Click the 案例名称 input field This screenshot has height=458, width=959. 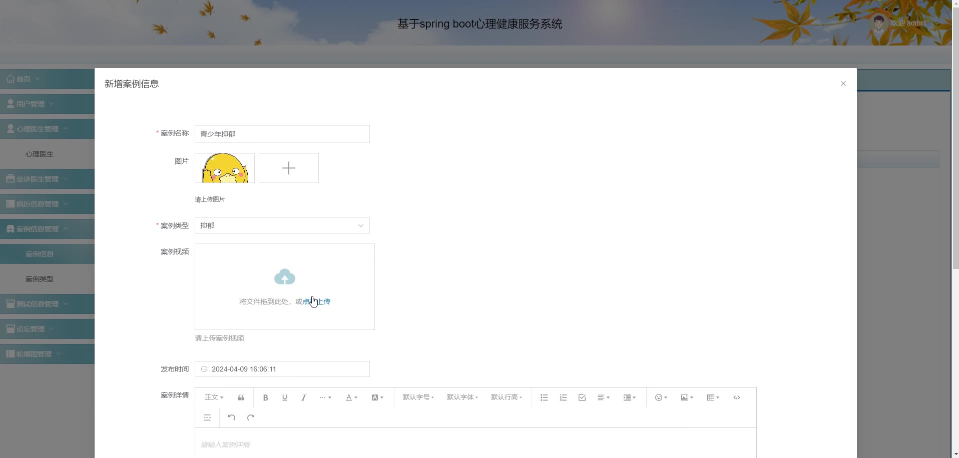click(x=282, y=134)
